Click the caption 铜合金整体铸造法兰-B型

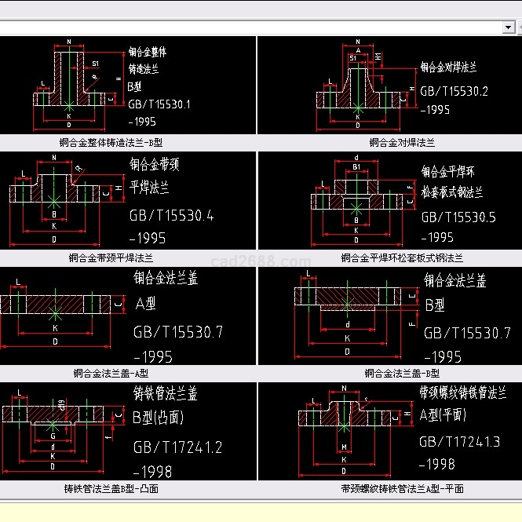(x=111, y=143)
